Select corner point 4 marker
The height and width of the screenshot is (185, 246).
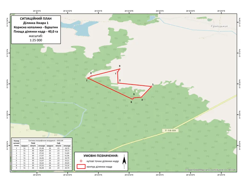[141, 97]
